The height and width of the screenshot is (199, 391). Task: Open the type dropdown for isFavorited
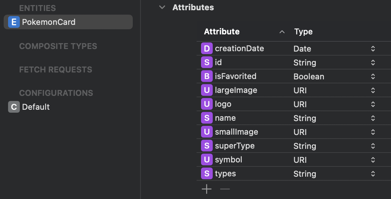tap(373, 76)
